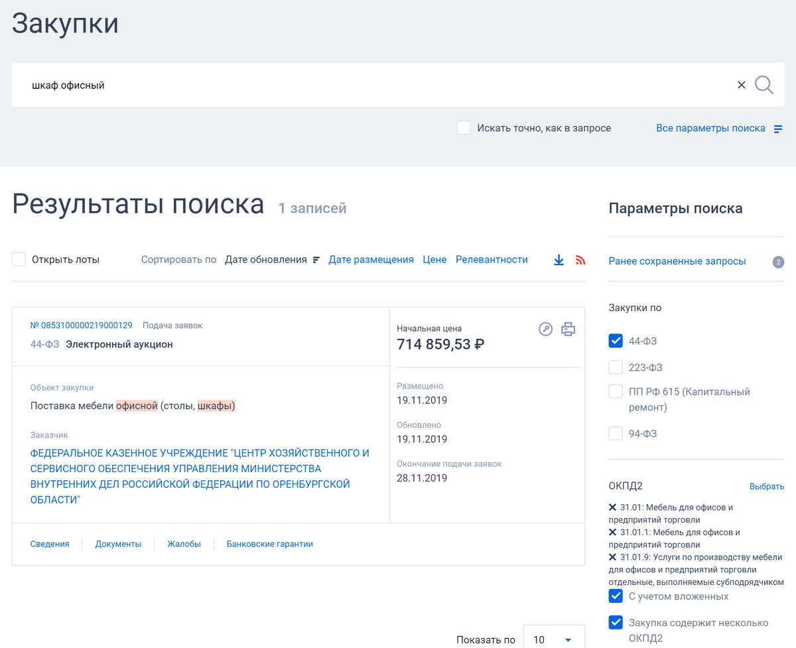
Task: Click the electronic signature icon on the purchase card
Action: coord(545,328)
